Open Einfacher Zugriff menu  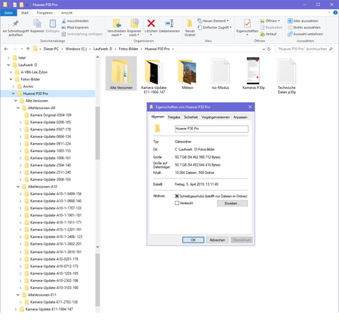(215, 27)
